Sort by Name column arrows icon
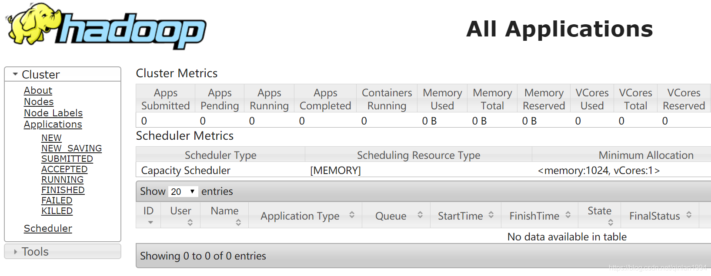This screenshot has width=711, height=276. pos(238,223)
